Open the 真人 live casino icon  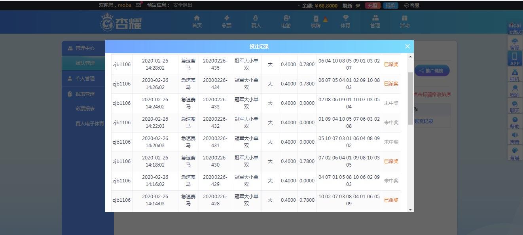[256, 18]
